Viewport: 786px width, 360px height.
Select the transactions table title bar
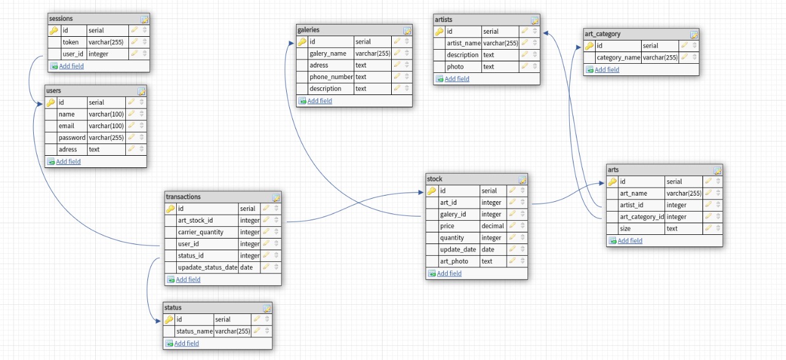click(223, 197)
